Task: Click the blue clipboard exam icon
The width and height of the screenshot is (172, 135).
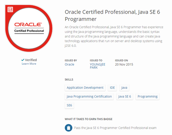Action: tap(68, 128)
